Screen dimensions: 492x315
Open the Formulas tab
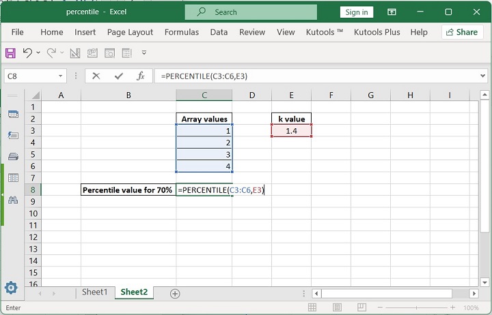(x=182, y=32)
